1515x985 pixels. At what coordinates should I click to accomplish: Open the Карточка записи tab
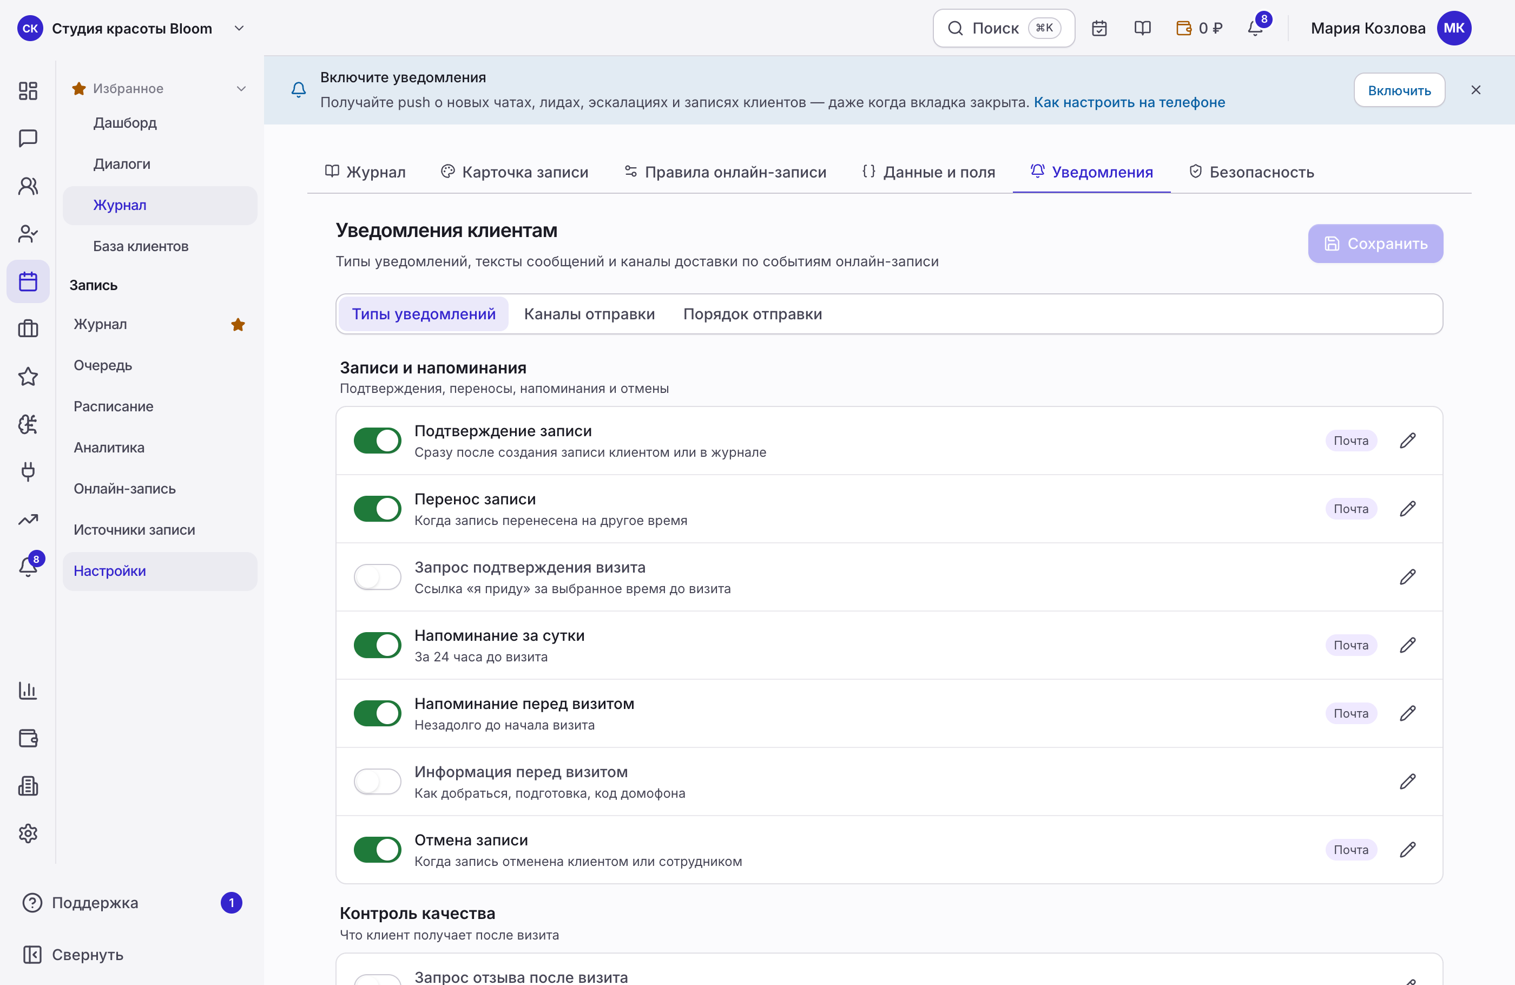pos(515,172)
